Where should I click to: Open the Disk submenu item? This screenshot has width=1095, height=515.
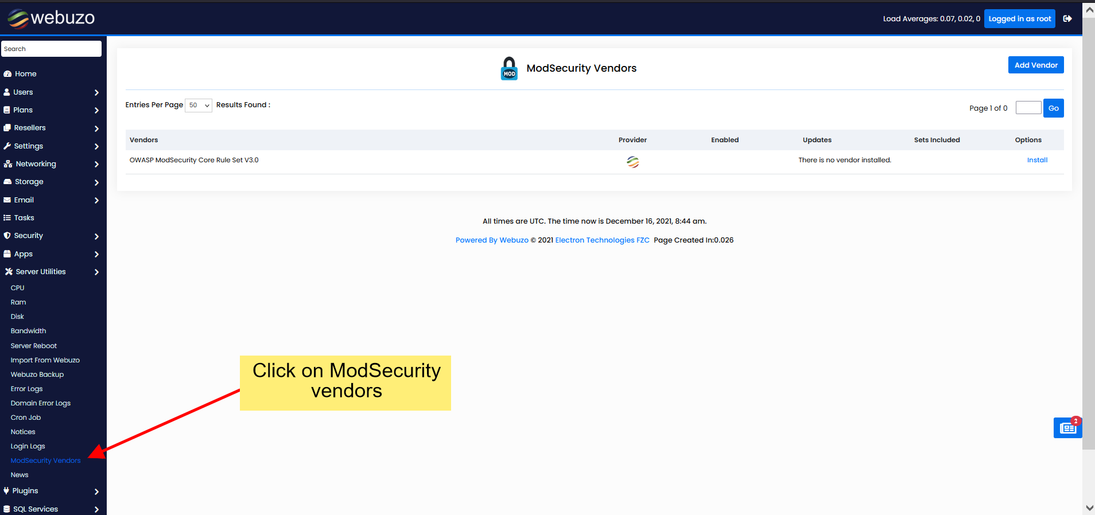tap(17, 317)
